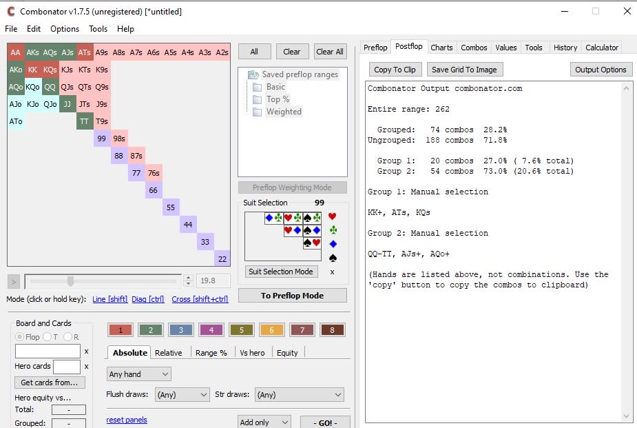This screenshot has height=428, width=637.
Task: Switch to the History tab
Action: click(x=565, y=48)
